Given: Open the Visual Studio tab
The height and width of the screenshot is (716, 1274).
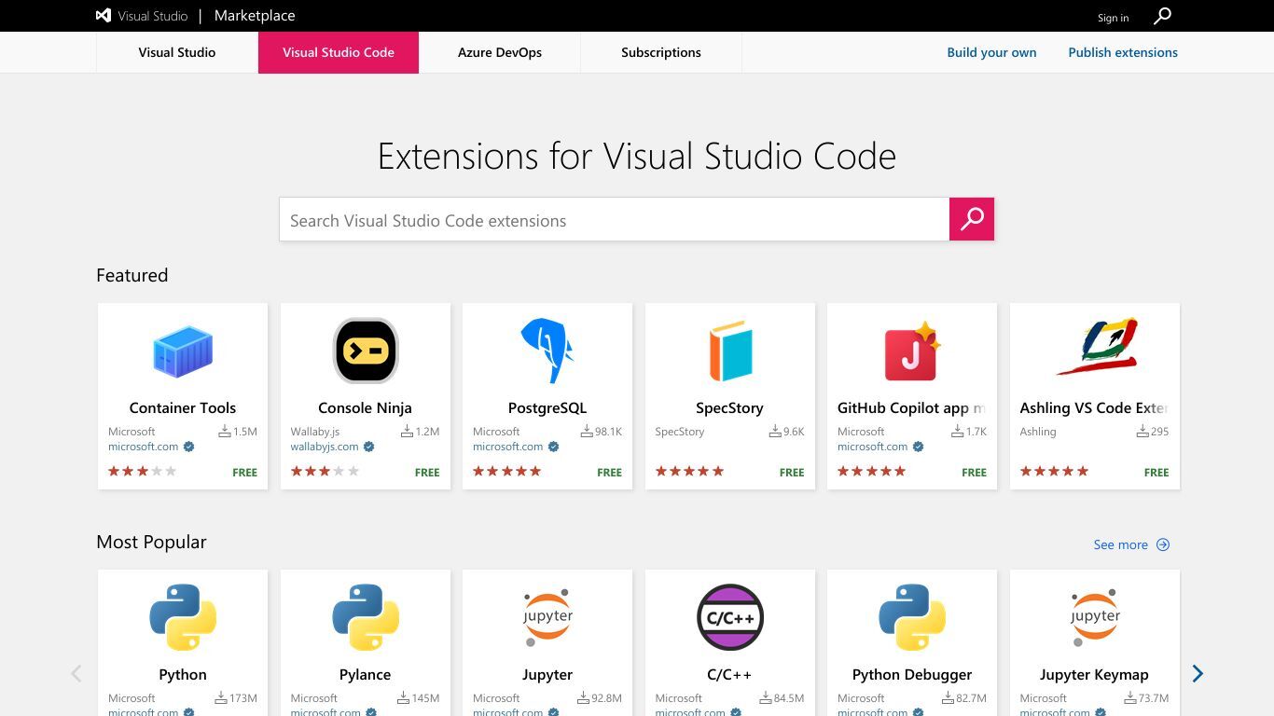Looking at the screenshot, I should pyautogui.click(x=177, y=52).
